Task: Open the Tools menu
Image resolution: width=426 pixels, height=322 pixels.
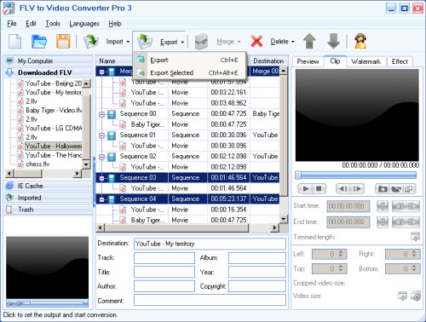Action: (53, 24)
